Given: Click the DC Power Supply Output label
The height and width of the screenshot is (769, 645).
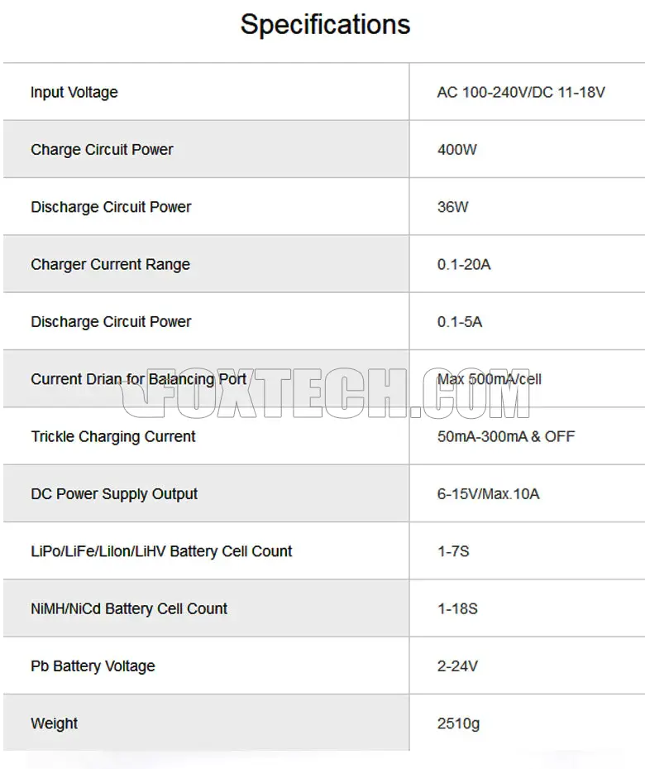Looking at the screenshot, I should (114, 494).
